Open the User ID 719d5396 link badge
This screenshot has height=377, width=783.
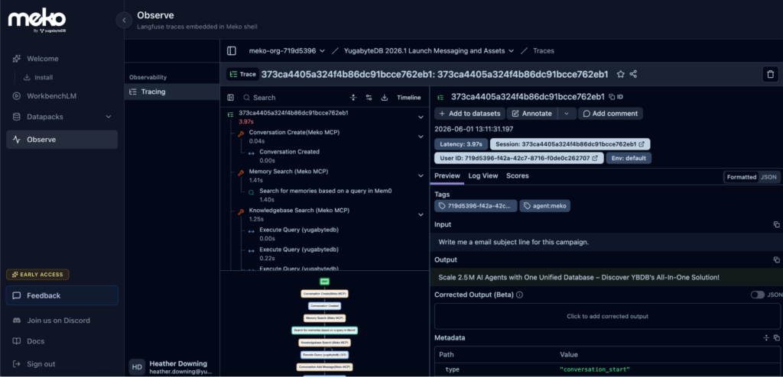(519, 158)
